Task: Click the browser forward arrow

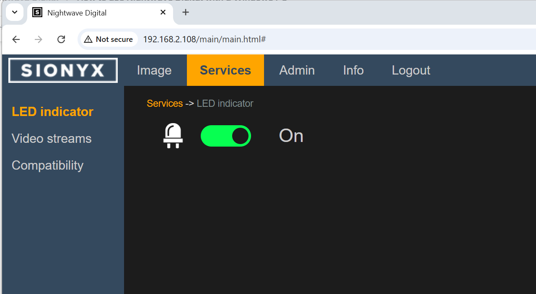Action: [x=39, y=39]
